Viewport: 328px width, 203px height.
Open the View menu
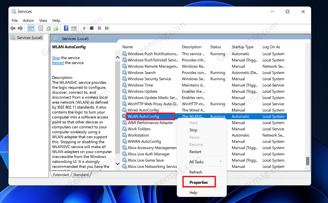click(43, 20)
